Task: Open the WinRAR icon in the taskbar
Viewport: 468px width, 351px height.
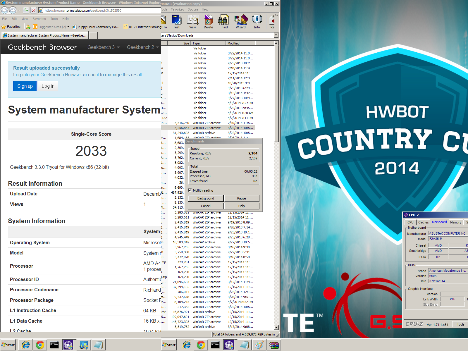Action: (274, 345)
